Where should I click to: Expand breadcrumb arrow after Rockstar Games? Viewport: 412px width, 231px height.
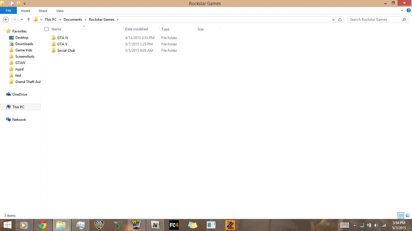(x=118, y=19)
